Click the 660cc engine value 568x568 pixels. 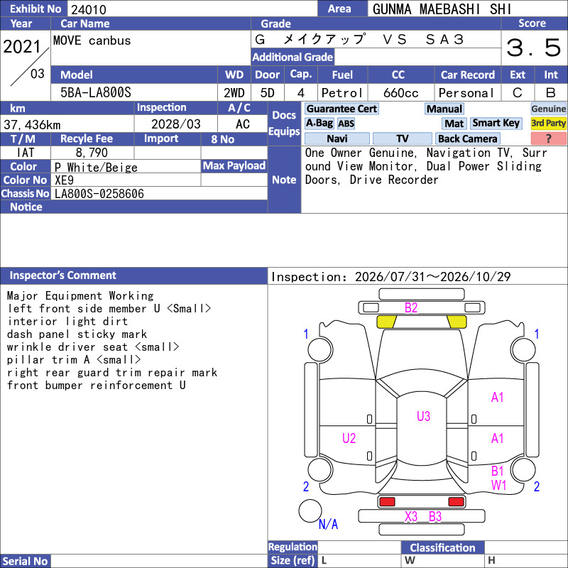click(x=401, y=93)
